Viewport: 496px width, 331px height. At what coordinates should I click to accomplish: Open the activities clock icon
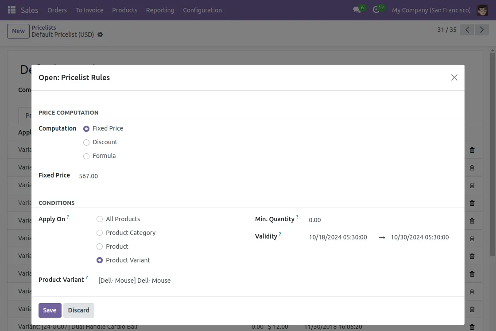376,10
